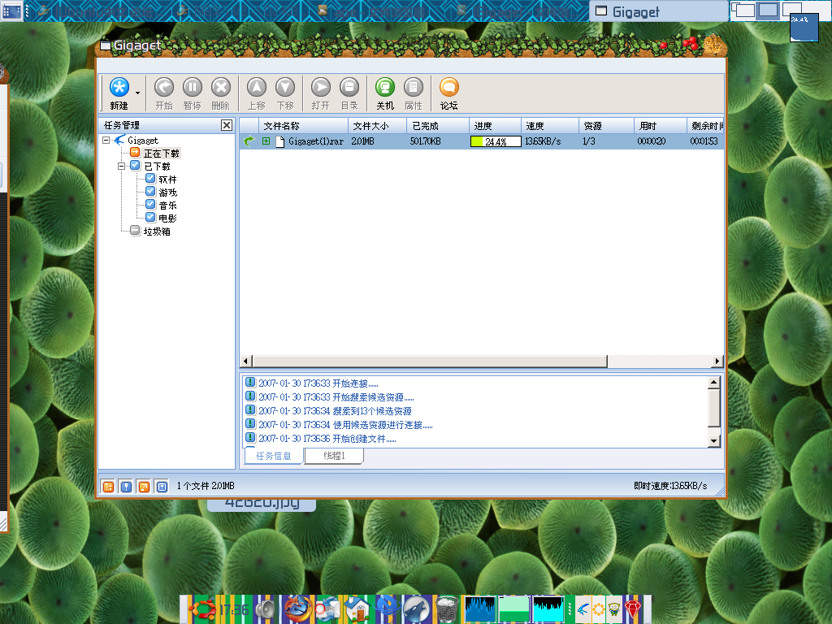This screenshot has height=624, width=832.
Task: Sort by the 文件大小 column header
Action: pyautogui.click(x=377, y=126)
